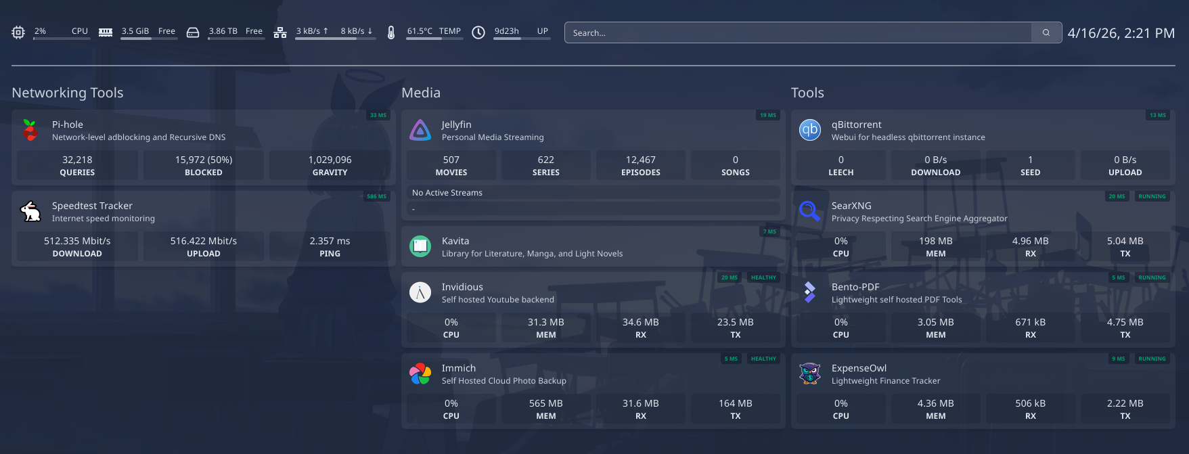Image resolution: width=1189 pixels, height=454 pixels.
Task: Click the 3.5 GiB Free memory bar
Action: pyautogui.click(x=149, y=39)
